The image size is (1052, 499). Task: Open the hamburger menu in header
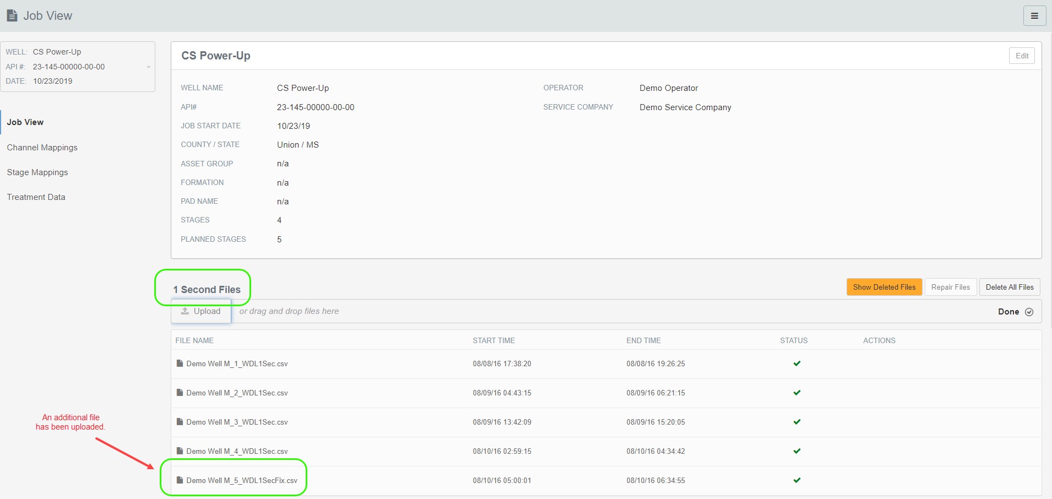(x=1034, y=16)
